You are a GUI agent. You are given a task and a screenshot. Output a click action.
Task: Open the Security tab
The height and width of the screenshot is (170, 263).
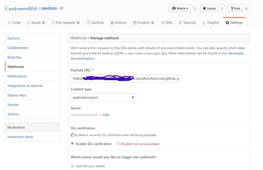(187, 23)
